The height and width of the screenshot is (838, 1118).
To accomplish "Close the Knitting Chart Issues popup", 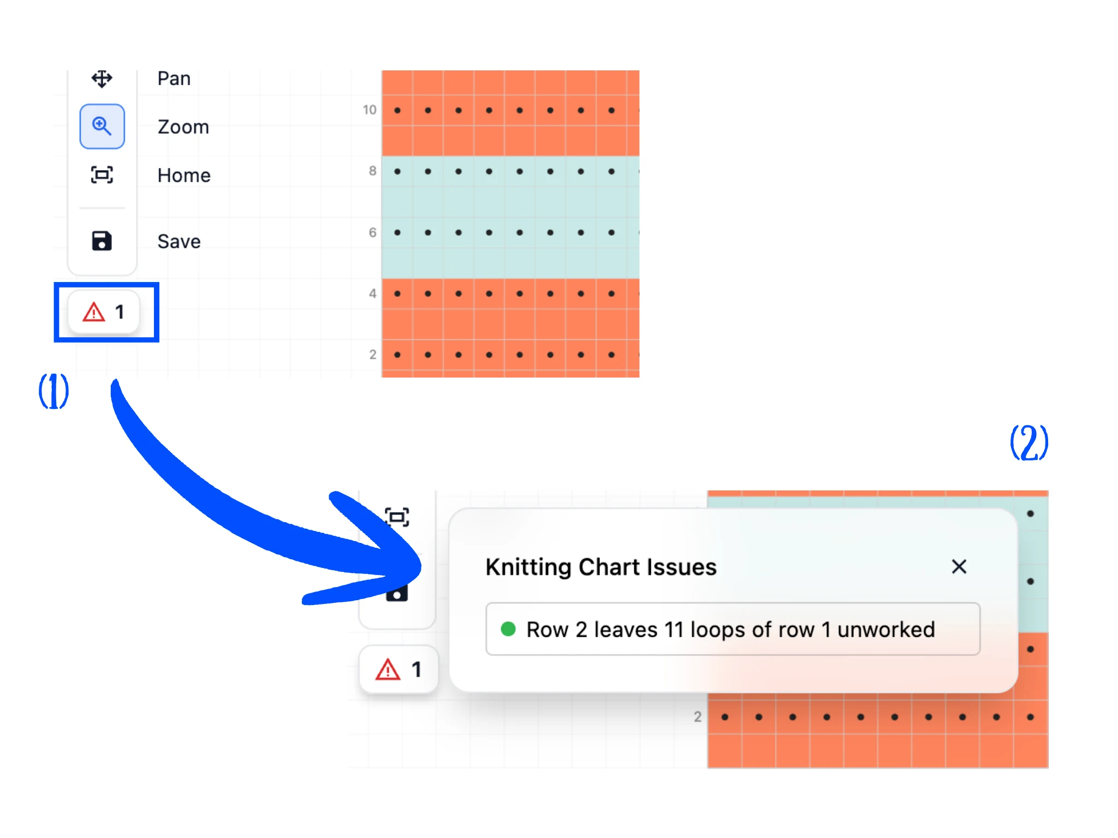I will tap(959, 566).
